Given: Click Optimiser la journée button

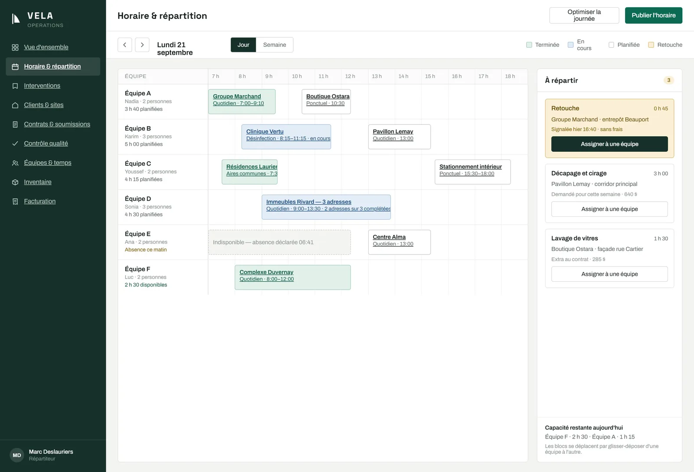Looking at the screenshot, I should 584,15.
